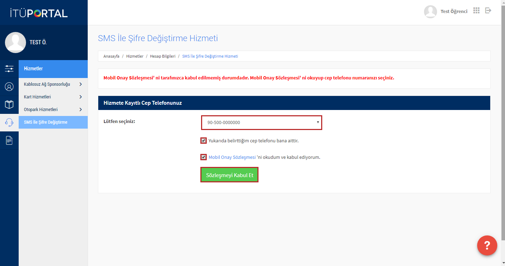Click the headset support icon in sidebar

pos(9,122)
